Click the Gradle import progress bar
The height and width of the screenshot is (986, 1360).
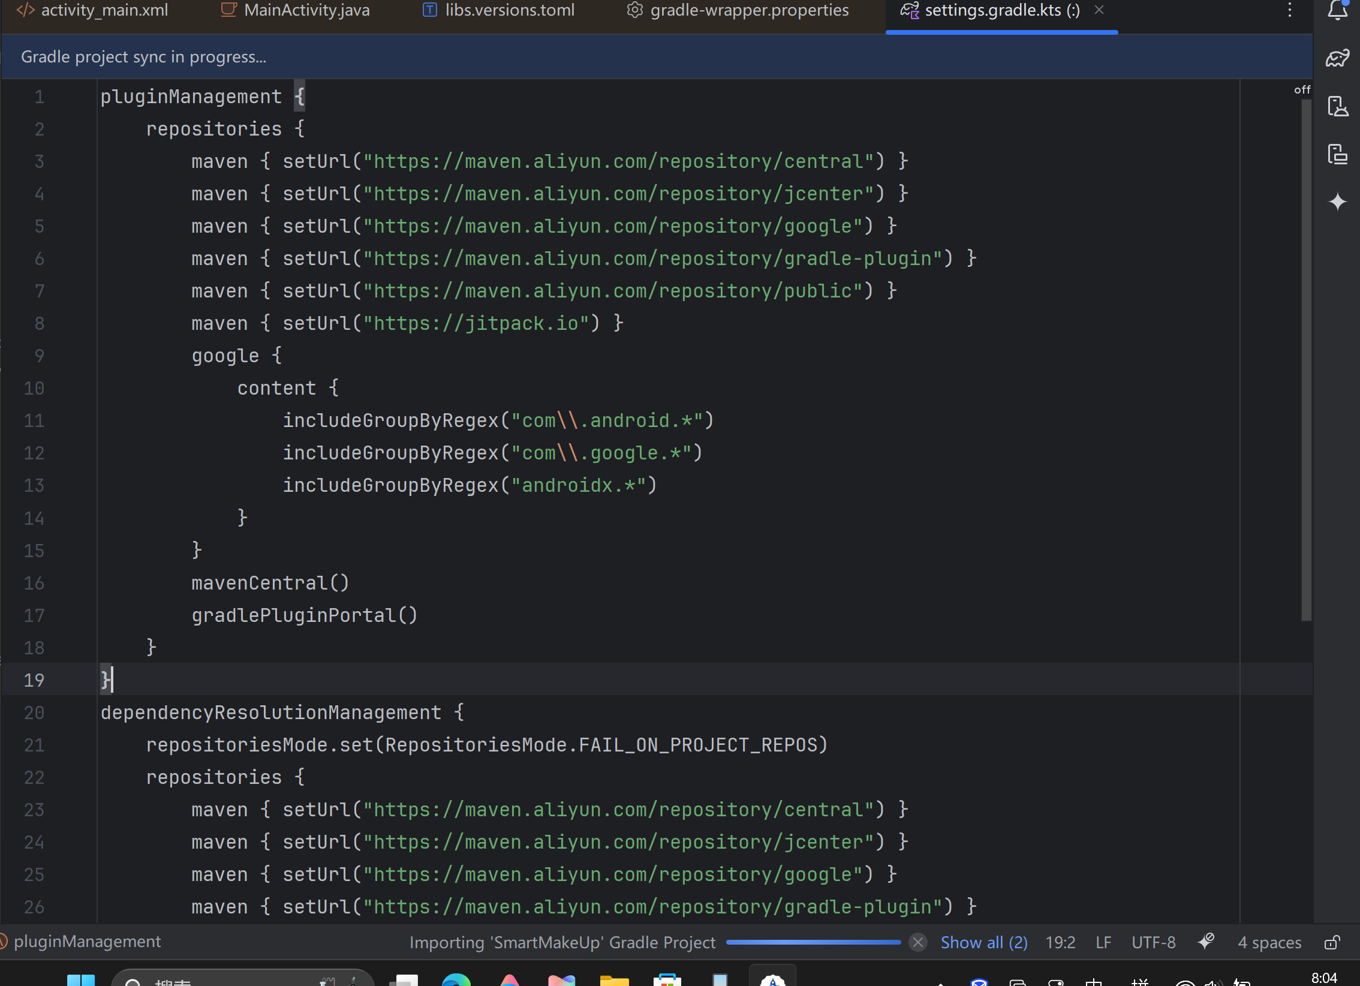tap(813, 942)
